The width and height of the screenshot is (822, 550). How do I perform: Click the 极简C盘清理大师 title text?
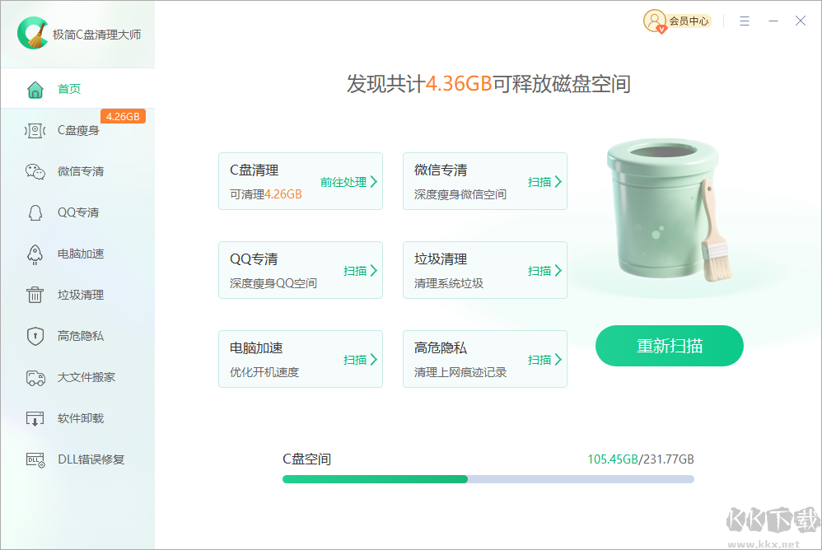[97, 35]
